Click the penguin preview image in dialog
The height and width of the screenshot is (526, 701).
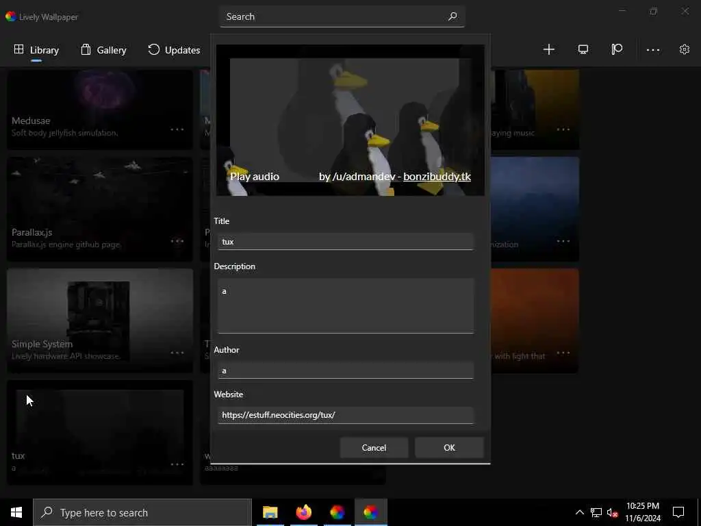click(x=350, y=120)
